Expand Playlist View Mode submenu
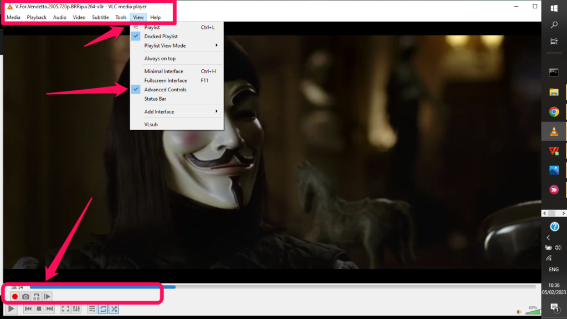The image size is (567, 319). (x=177, y=45)
